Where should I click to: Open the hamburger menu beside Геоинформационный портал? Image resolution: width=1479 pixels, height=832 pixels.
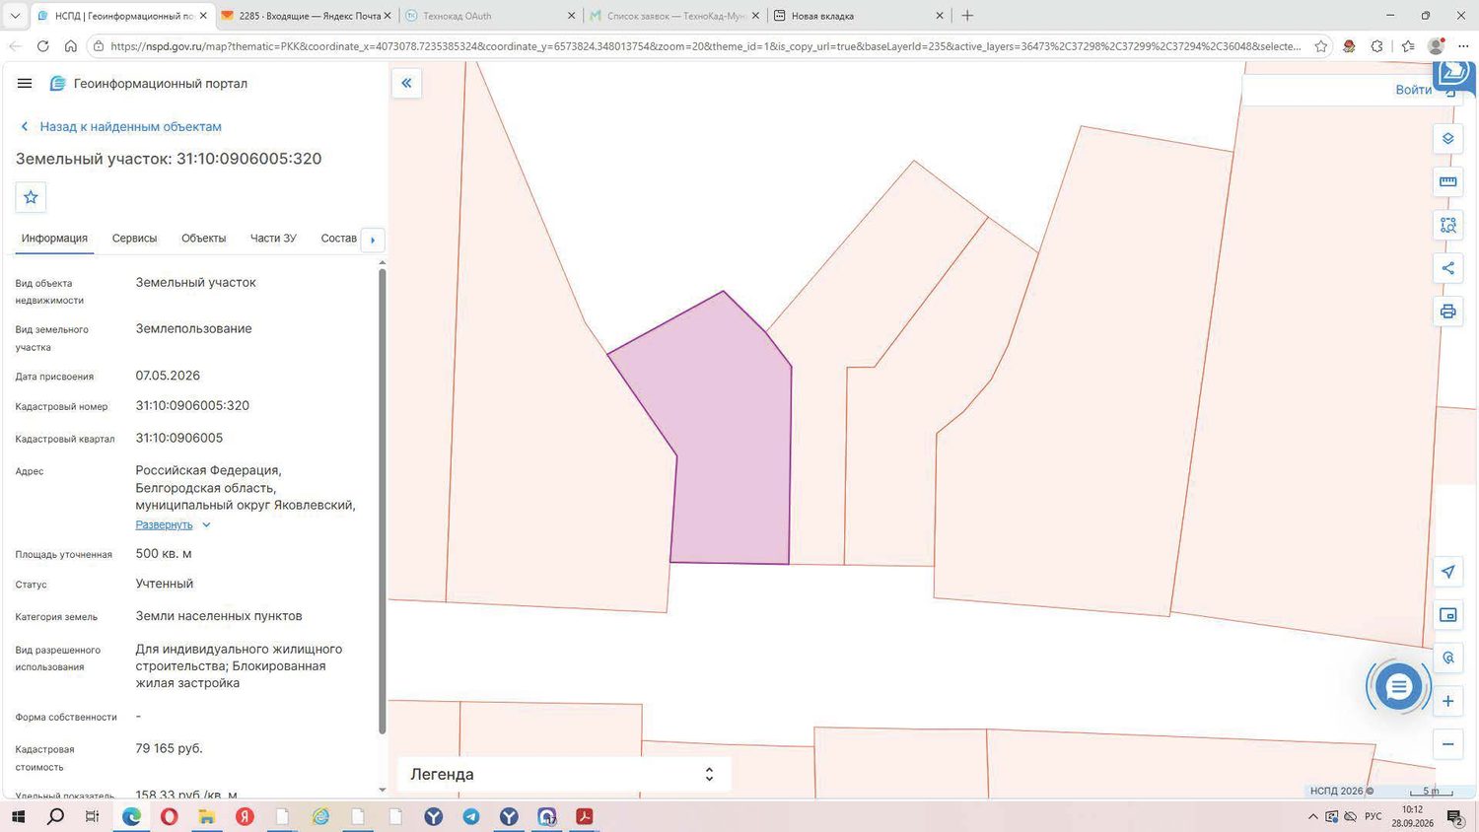(x=25, y=84)
